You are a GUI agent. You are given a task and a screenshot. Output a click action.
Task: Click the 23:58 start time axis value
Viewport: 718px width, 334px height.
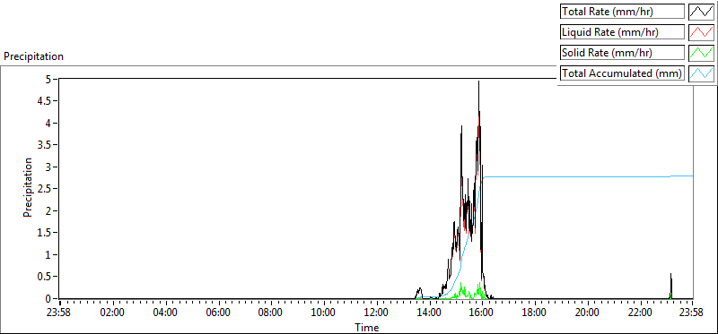(x=59, y=313)
